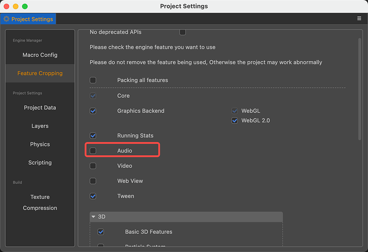
Task: Open the Macro Config page
Action: tap(40, 55)
